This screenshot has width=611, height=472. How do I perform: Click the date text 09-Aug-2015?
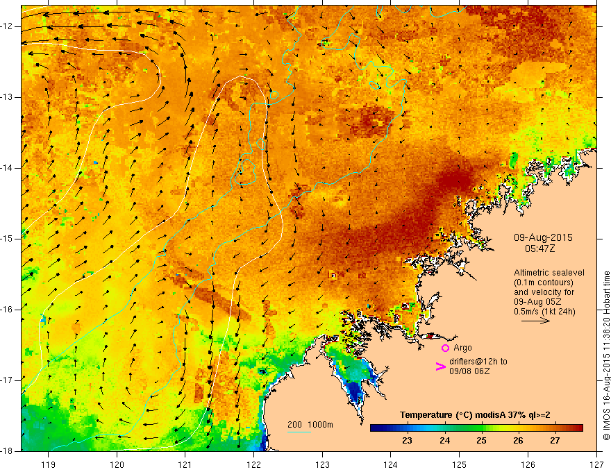543,237
